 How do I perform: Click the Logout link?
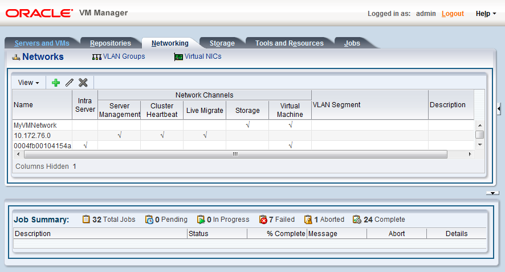point(453,14)
